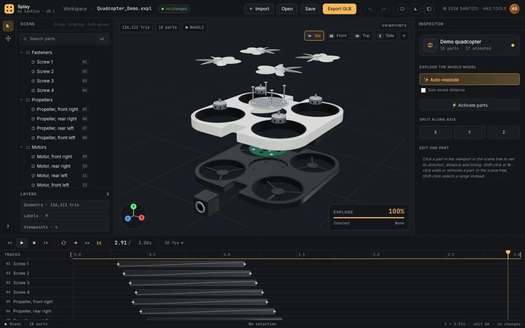This screenshot has height=328, width=525.
Task: Toggle reverse playback arrow
Action: coord(75,243)
